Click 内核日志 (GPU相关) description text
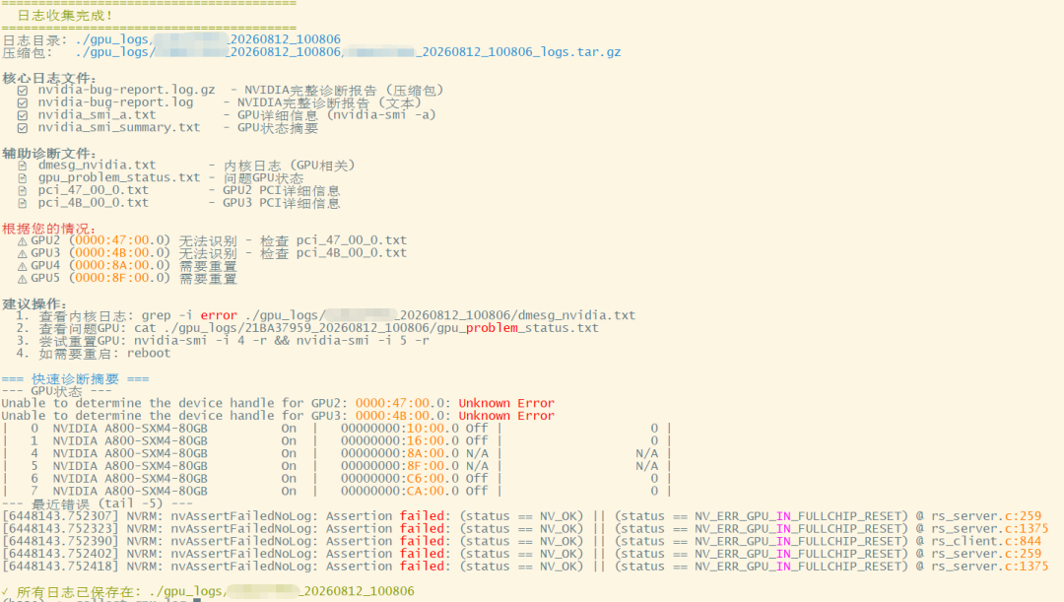Screen dimensions: 1064x602 [x=289, y=165]
